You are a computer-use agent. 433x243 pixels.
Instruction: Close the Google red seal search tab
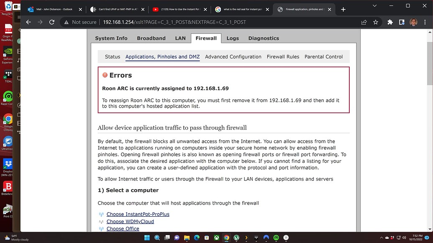(267, 9)
